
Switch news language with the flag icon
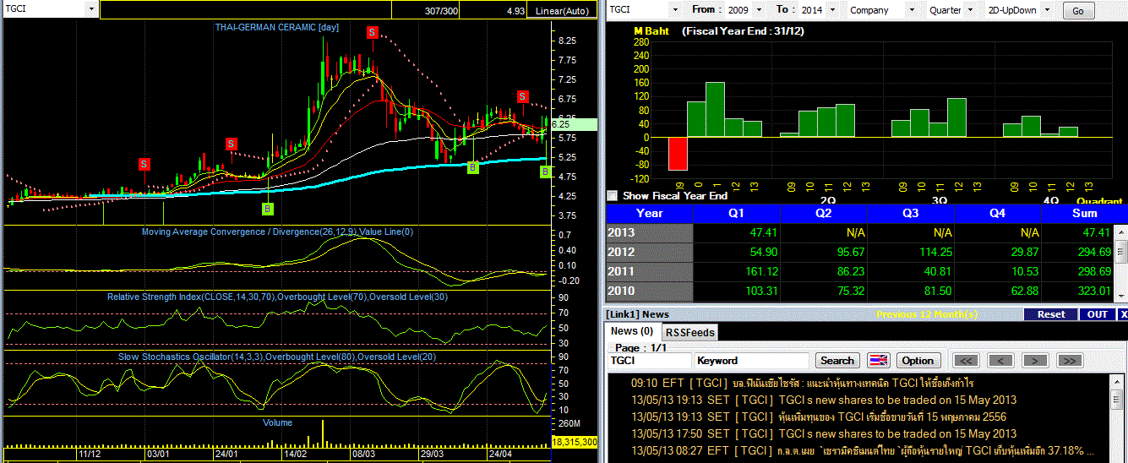point(878,361)
